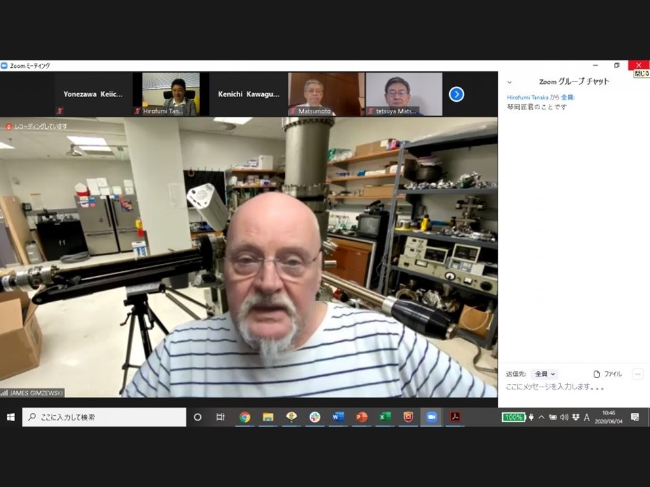Viewport: 650px width, 487px height.
Task: Click tetsuya Mats... muted microphone icon
Action: (x=371, y=111)
